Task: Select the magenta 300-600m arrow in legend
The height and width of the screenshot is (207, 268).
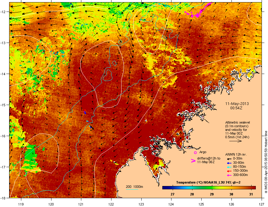Action: (229, 175)
